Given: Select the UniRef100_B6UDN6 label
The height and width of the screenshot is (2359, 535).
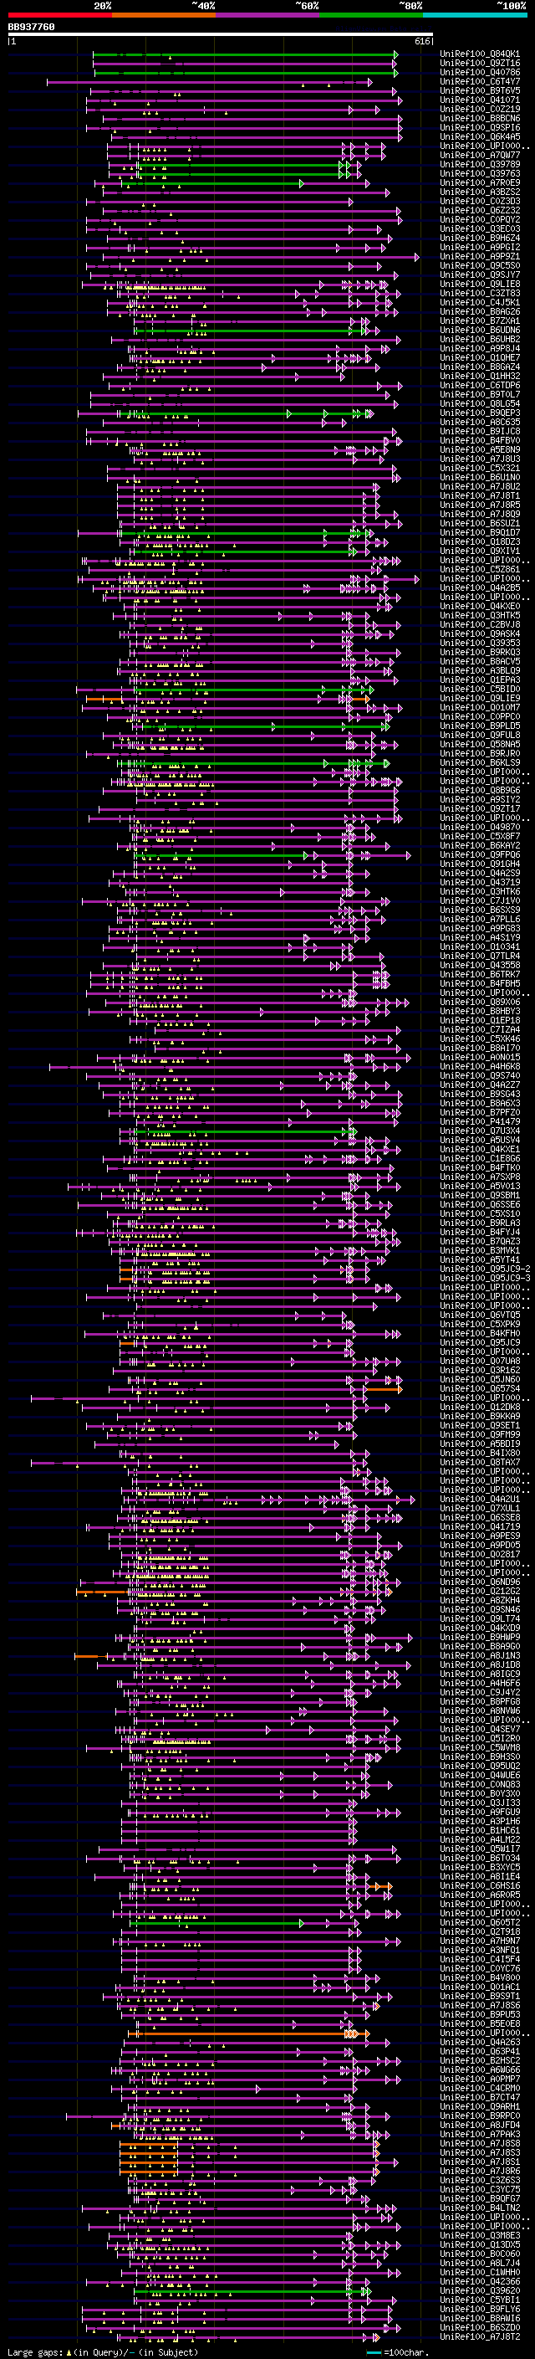Looking at the screenshot, I should coord(480,331).
